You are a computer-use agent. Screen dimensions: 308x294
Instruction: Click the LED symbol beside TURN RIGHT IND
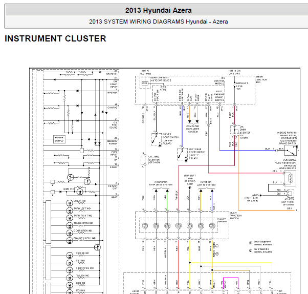pos(70,218)
